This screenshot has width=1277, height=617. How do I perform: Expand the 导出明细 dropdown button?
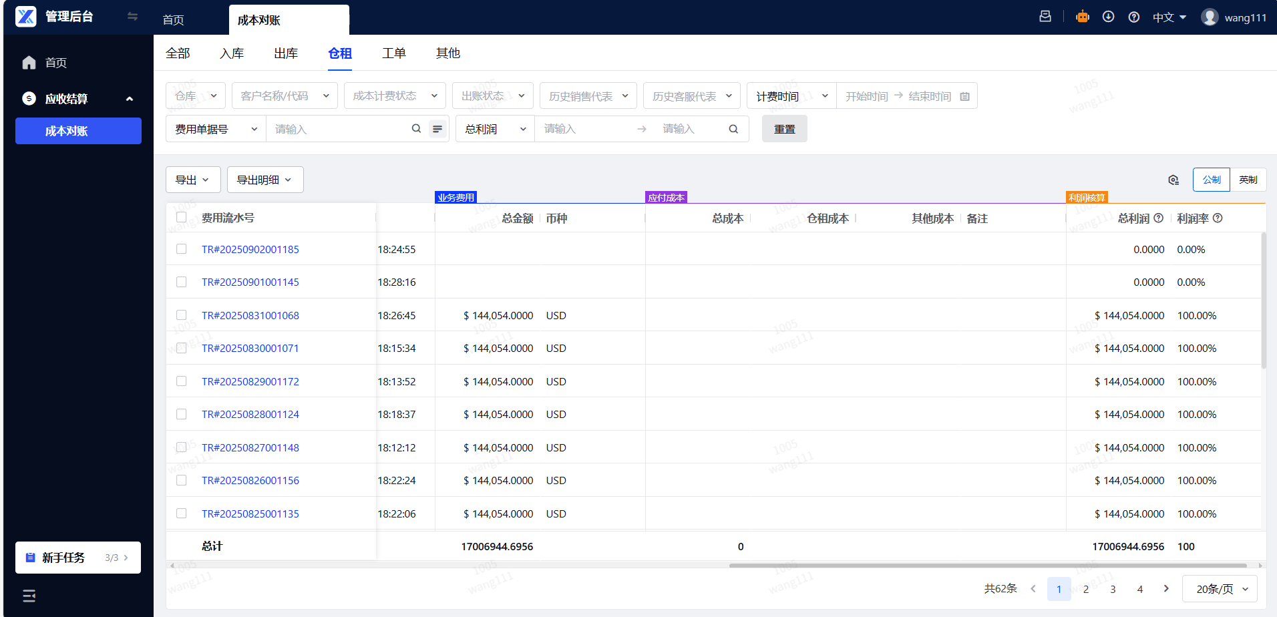coord(265,180)
